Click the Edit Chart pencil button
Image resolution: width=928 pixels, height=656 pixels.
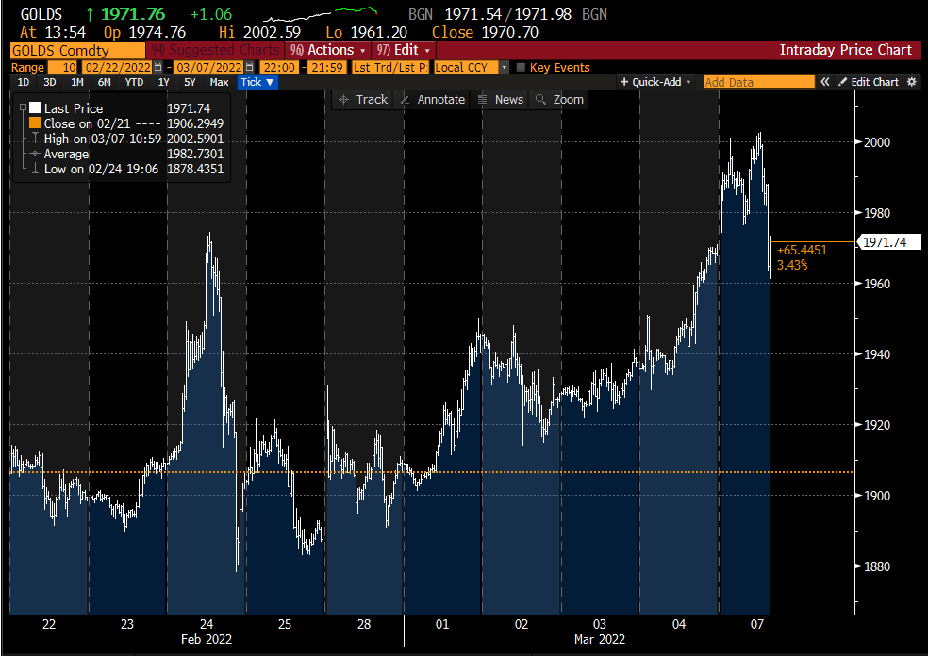pos(869,82)
